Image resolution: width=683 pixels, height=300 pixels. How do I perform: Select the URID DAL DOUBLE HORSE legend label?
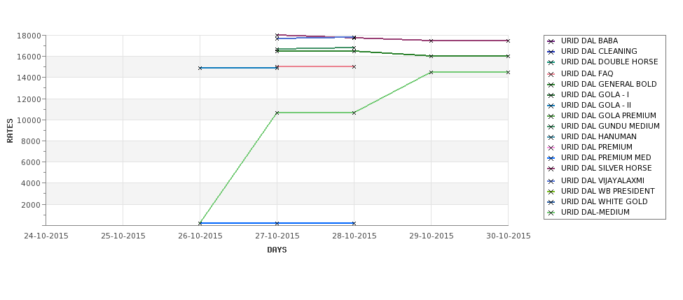coord(609,62)
